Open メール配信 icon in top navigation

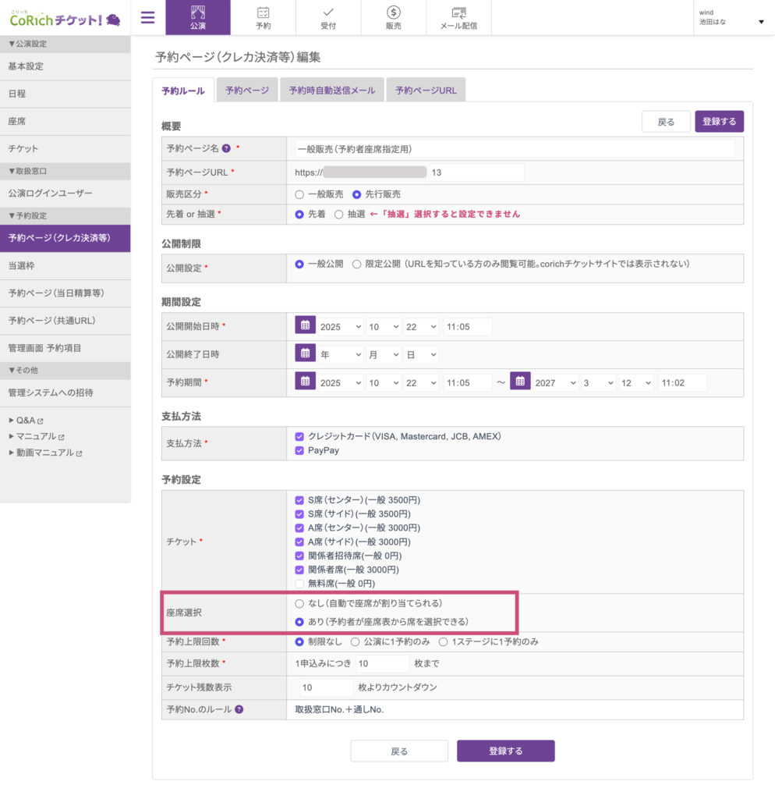[x=459, y=17]
